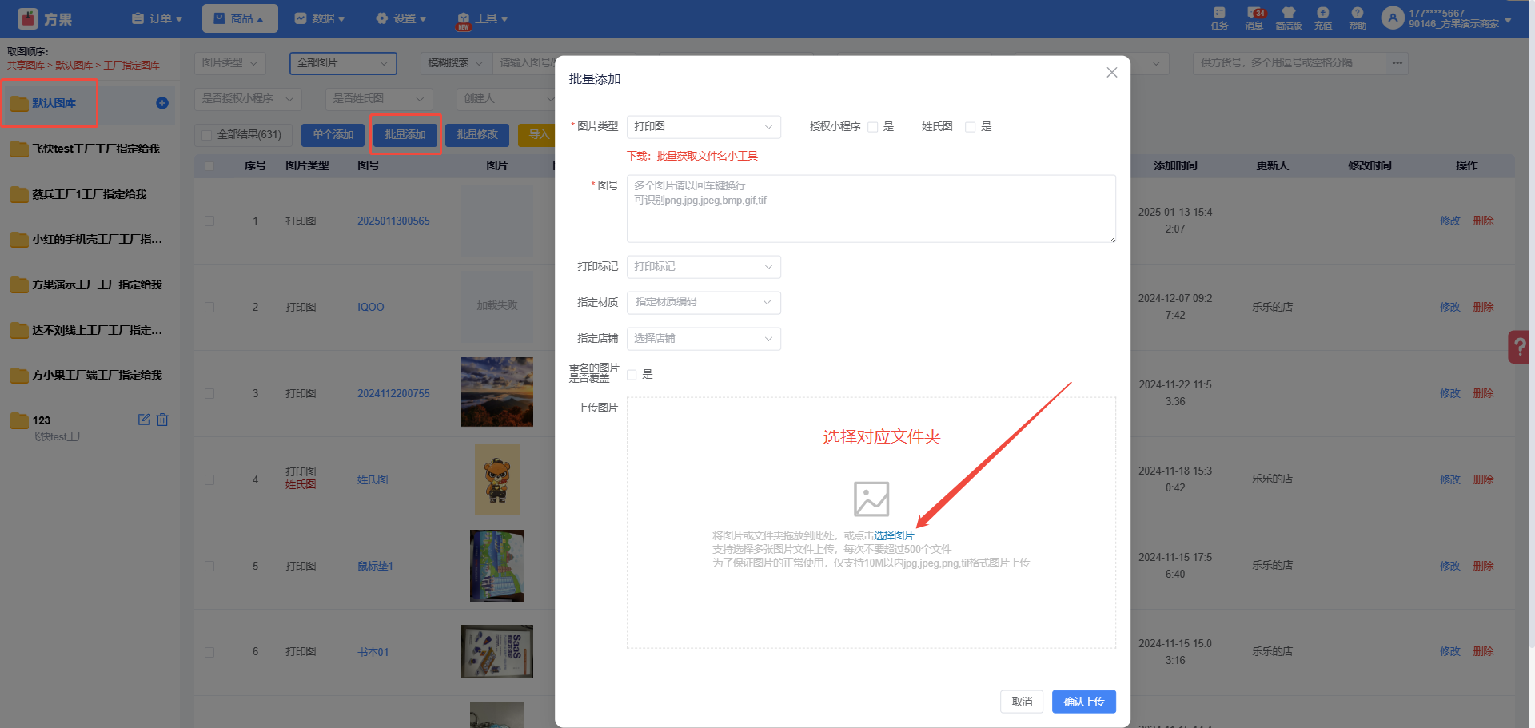This screenshot has width=1535, height=728.
Task: Open the 充值 recharge icon
Action: click(x=1323, y=13)
